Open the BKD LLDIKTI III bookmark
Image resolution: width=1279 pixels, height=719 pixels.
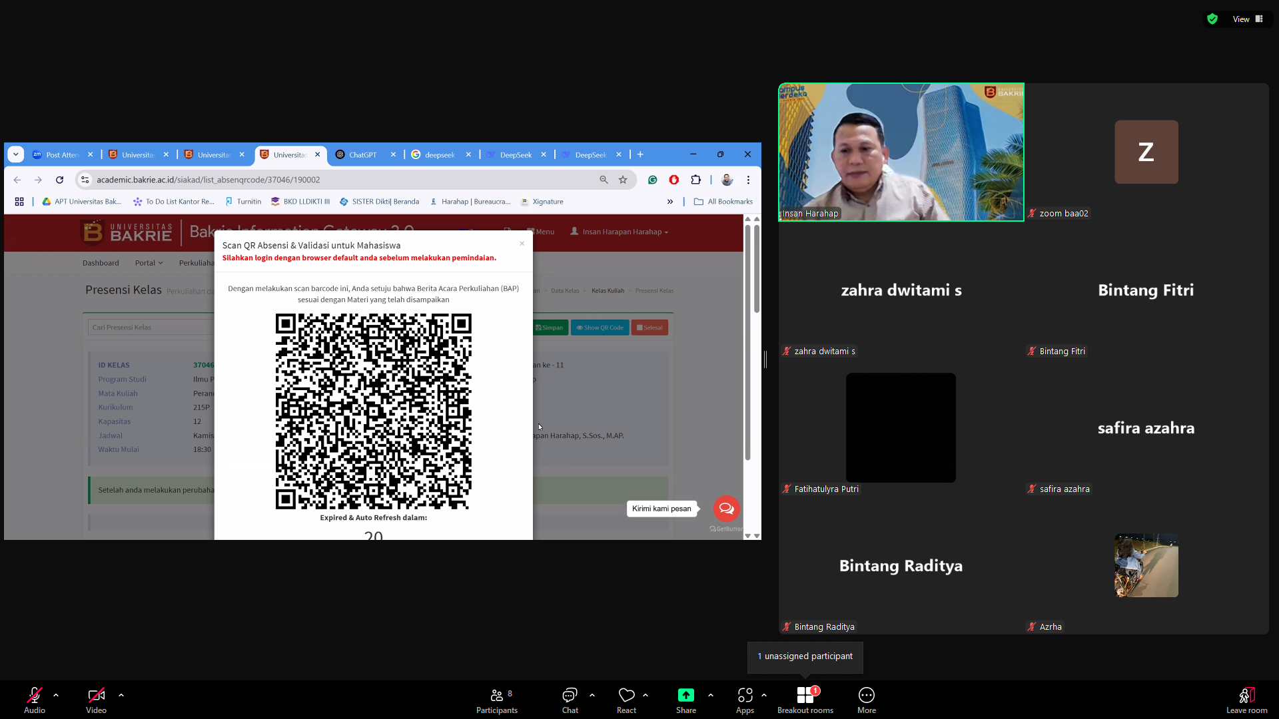(300, 202)
